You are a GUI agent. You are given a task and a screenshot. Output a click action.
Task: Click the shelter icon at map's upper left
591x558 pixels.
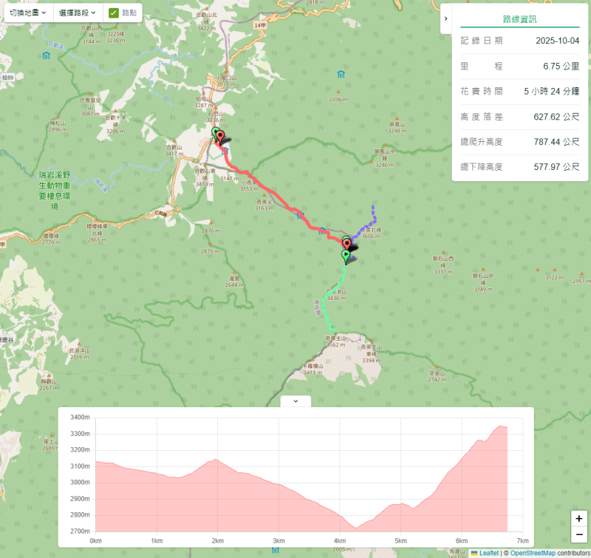point(47,55)
